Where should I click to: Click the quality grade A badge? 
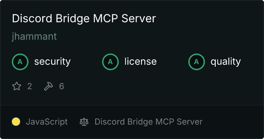pos(197,62)
